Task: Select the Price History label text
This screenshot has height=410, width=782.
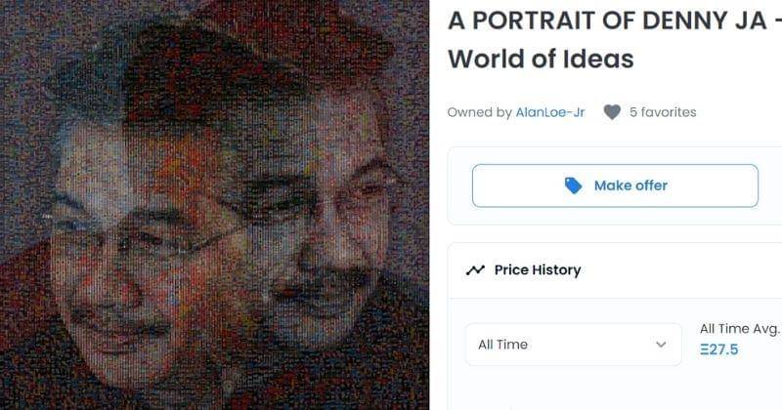Action: (538, 270)
